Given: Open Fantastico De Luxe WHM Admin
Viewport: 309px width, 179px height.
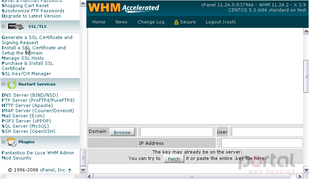Looking at the screenshot, I should click(x=38, y=153).
